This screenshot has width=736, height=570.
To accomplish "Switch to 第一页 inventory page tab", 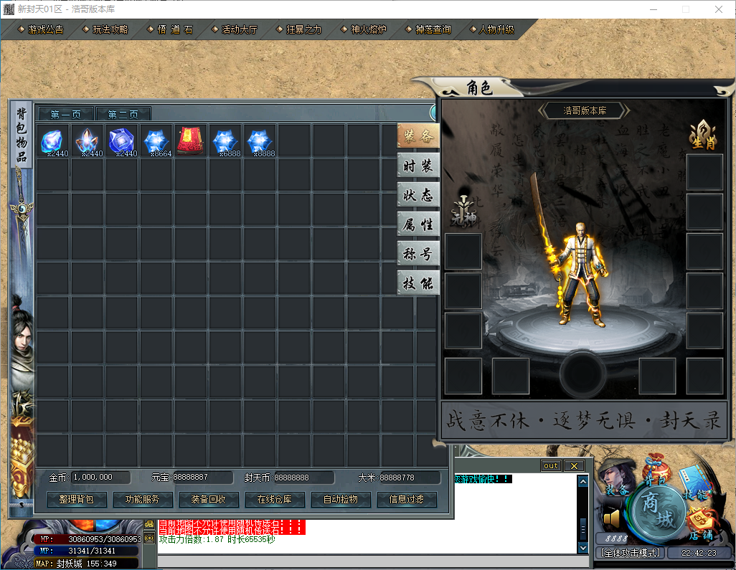I will pos(66,114).
